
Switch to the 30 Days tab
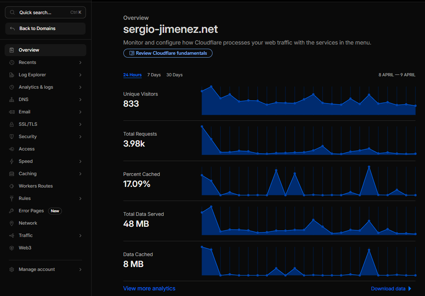[x=174, y=75]
